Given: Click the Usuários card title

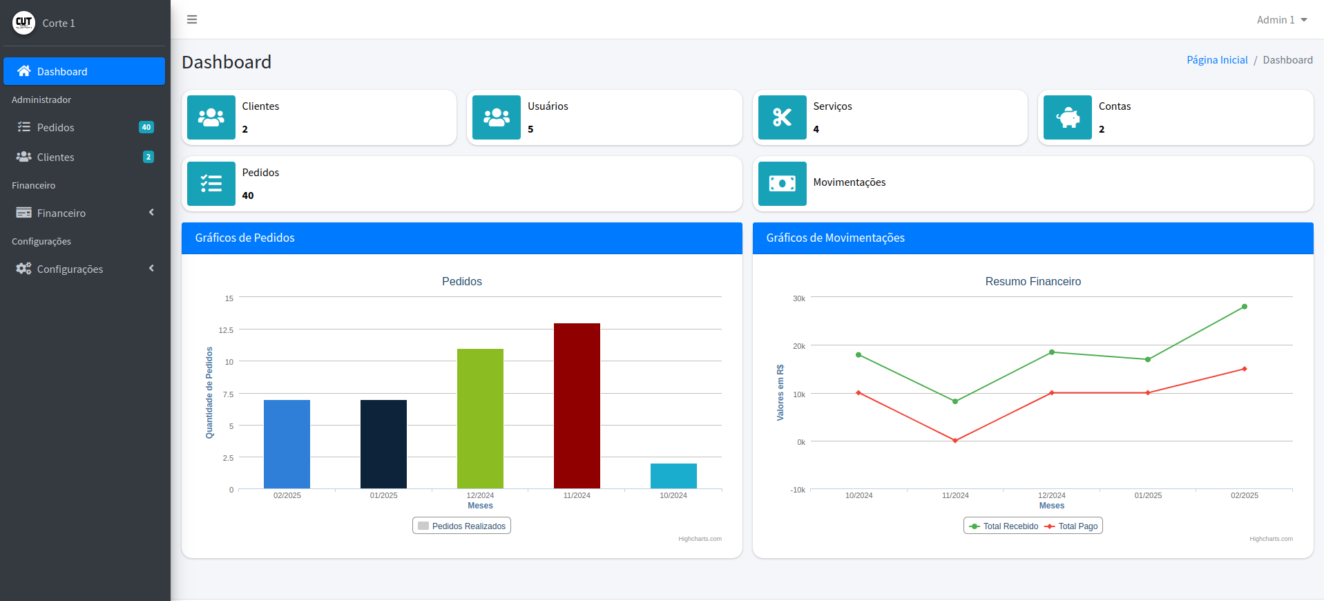Looking at the screenshot, I should tap(548, 106).
